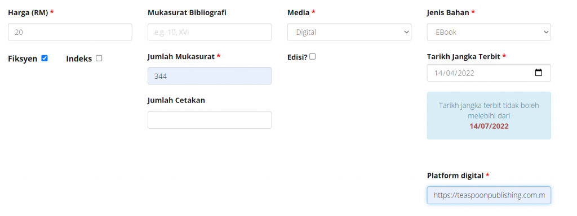Click the Platform digital label
577x216 pixels.
point(455,175)
